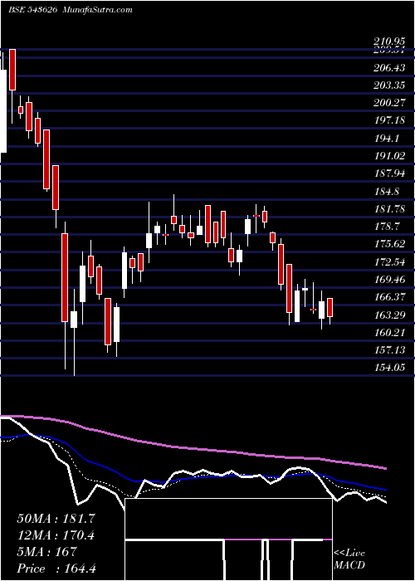
Task: Select the 206.43 price axis label
Action: [389, 68]
